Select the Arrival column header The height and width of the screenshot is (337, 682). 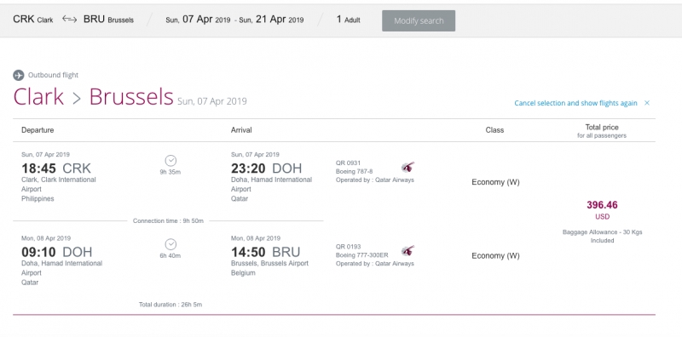[x=241, y=130]
